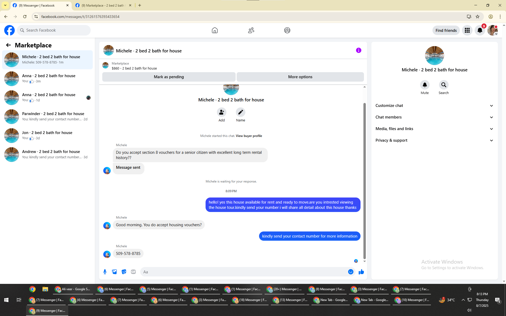The height and width of the screenshot is (316, 506).
Task: Focus the Search Facebook field
Action: pos(54,30)
